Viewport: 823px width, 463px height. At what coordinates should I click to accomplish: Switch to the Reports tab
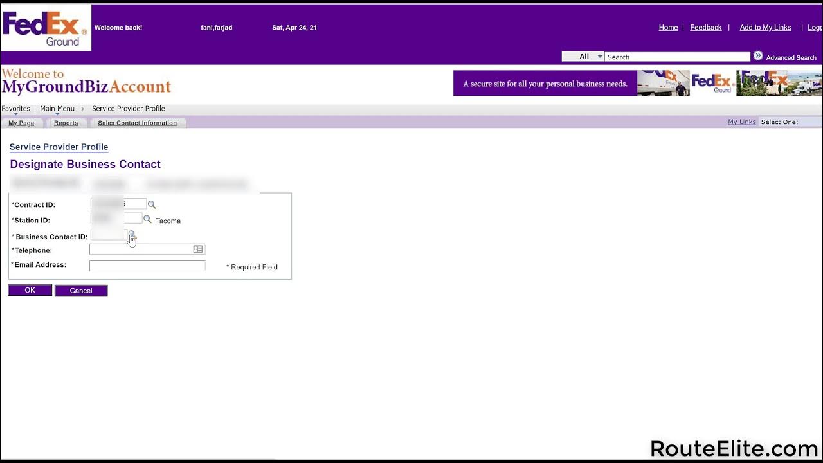pos(66,123)
